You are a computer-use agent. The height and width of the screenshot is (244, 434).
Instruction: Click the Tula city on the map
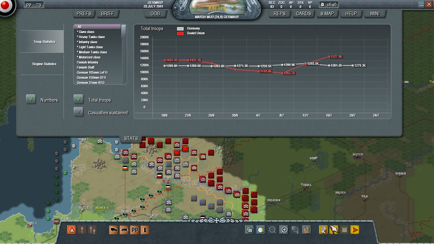coord(364,198)
